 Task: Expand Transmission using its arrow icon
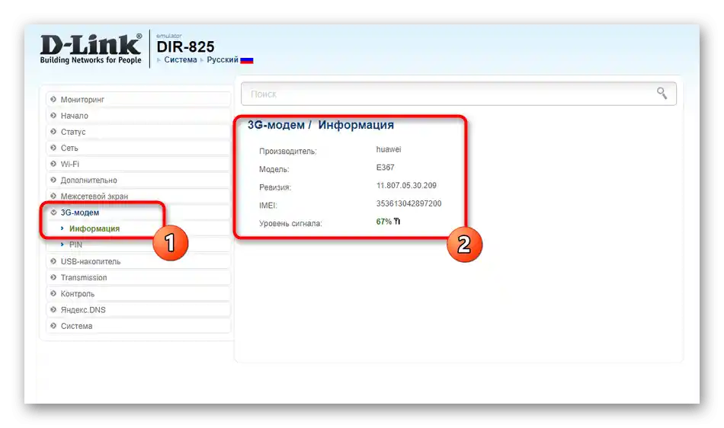(x=53, y=277)
